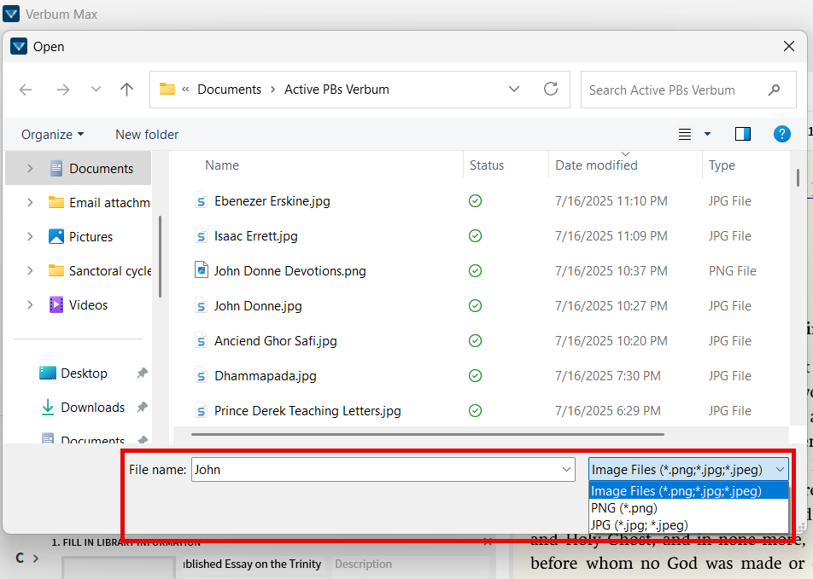Sort by the Status column header
Viewport: 813px width, 579px height.
click(487, 165)
